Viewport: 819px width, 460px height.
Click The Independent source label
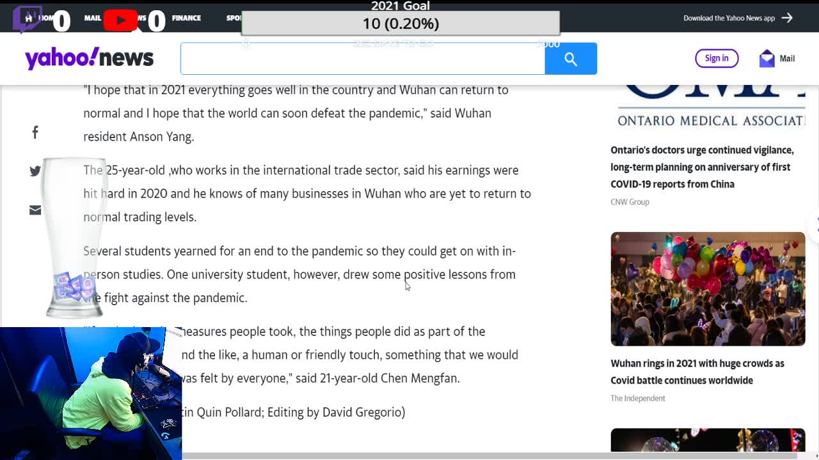click(638, 398)
